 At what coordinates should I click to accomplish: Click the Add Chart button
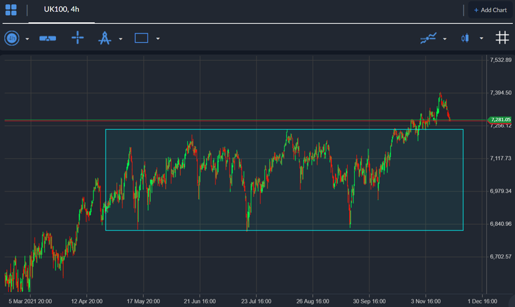[x=490, y=10]
